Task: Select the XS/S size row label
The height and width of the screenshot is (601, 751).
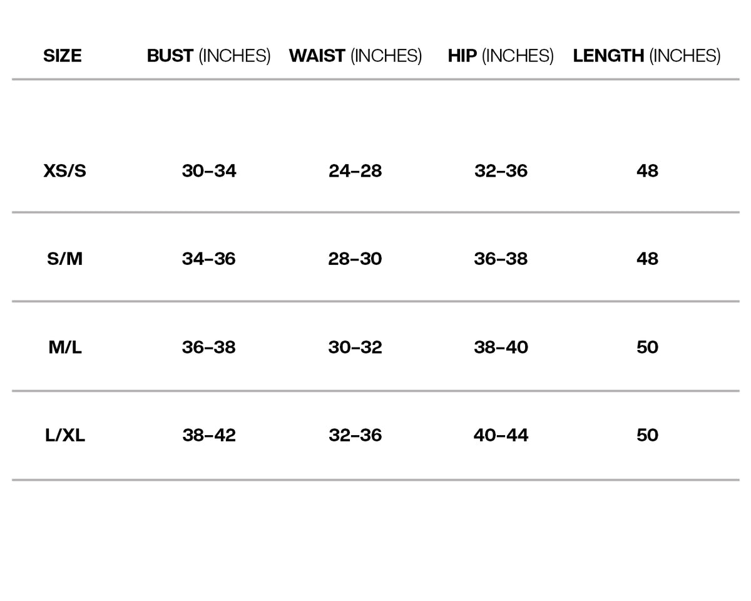Action: [x=65, y=170]
